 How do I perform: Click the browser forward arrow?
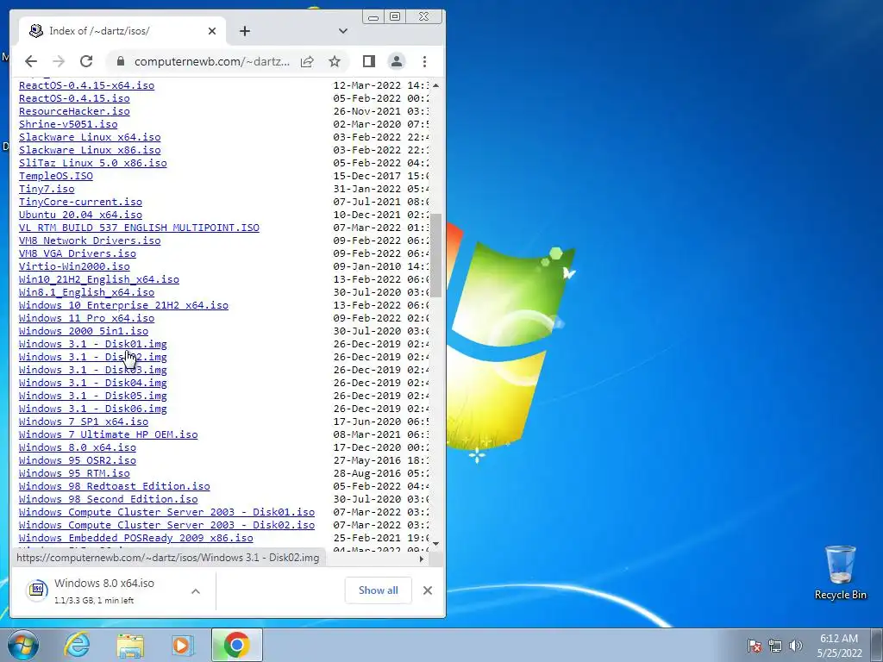tap(59, 61)
